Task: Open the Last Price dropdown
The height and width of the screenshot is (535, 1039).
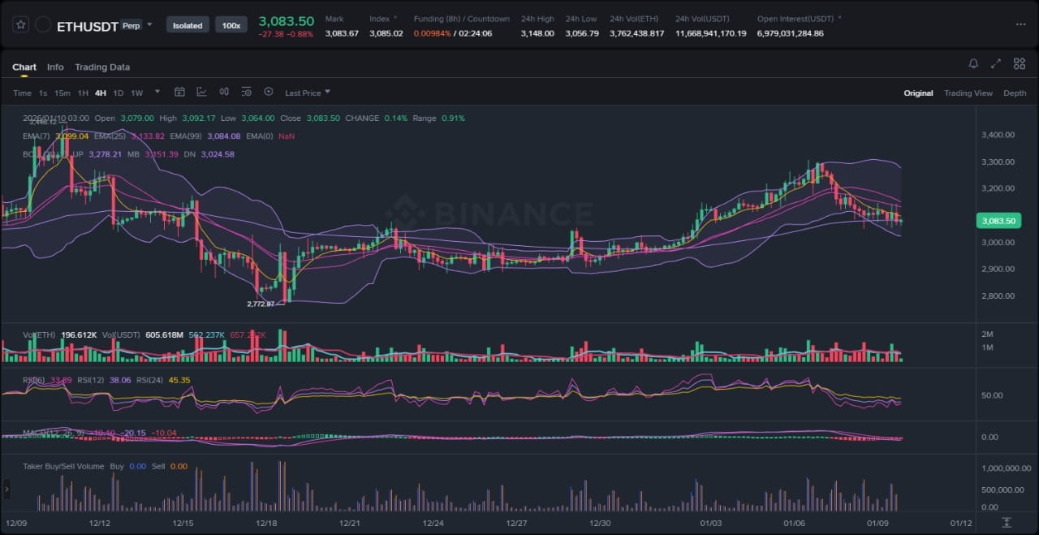Action: [307, 93]
